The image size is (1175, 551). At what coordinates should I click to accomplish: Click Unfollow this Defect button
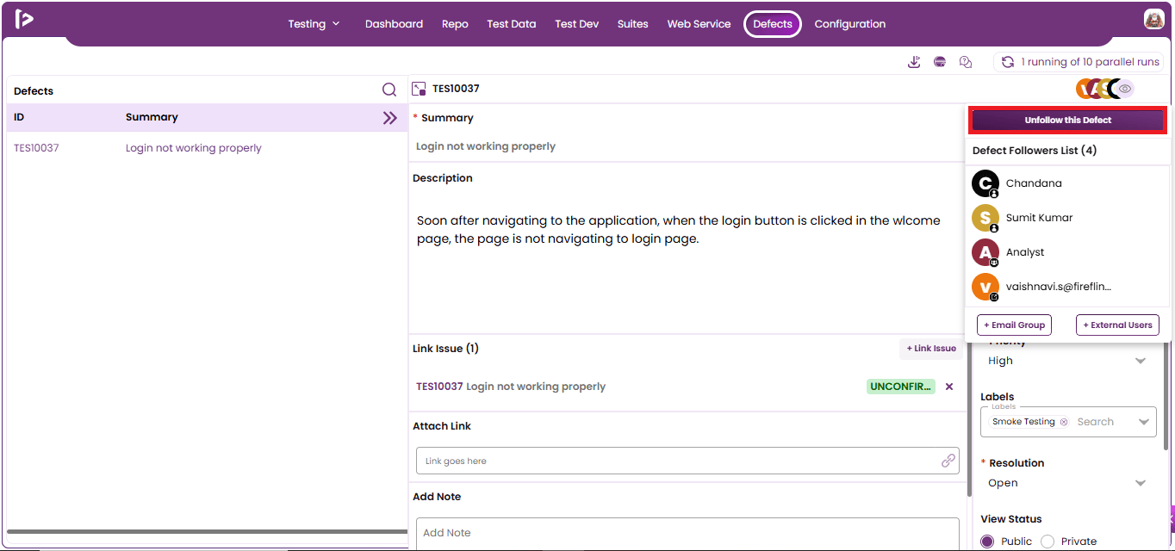pos(1068,121)
